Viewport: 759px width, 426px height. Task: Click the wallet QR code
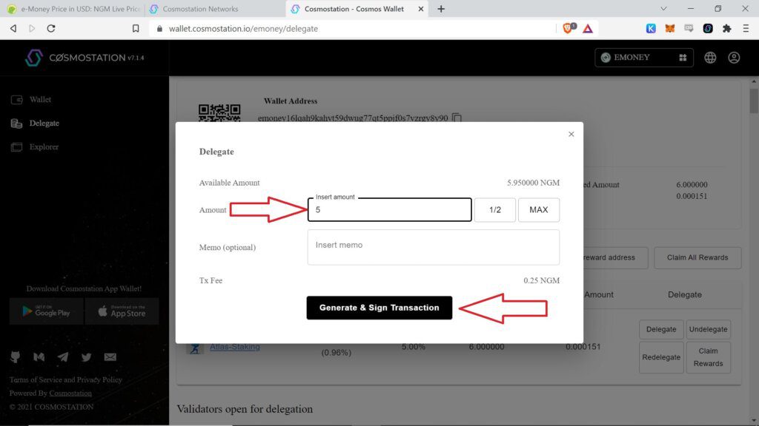tap(219, 113)
